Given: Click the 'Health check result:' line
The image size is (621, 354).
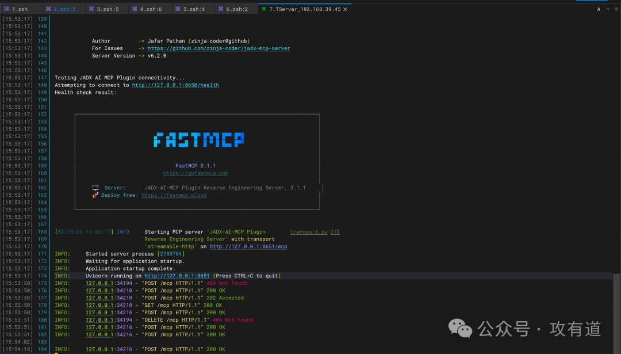Looking at the screenshot, I should pos(86,92).
